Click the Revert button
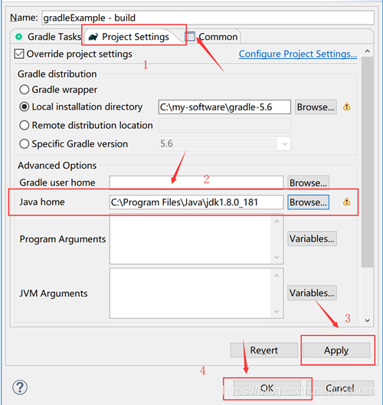 click(264, 351)
